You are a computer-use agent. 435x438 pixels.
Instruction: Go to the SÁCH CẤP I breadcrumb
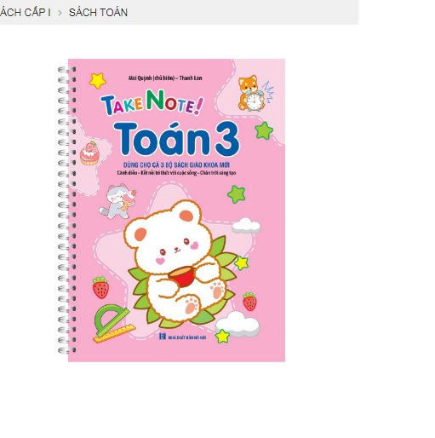click(26, 13)
